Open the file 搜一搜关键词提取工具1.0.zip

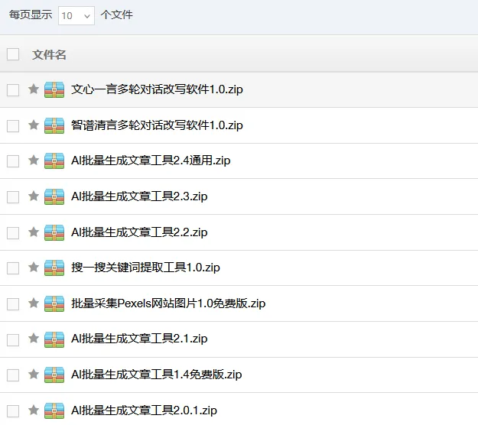(145, 268)
